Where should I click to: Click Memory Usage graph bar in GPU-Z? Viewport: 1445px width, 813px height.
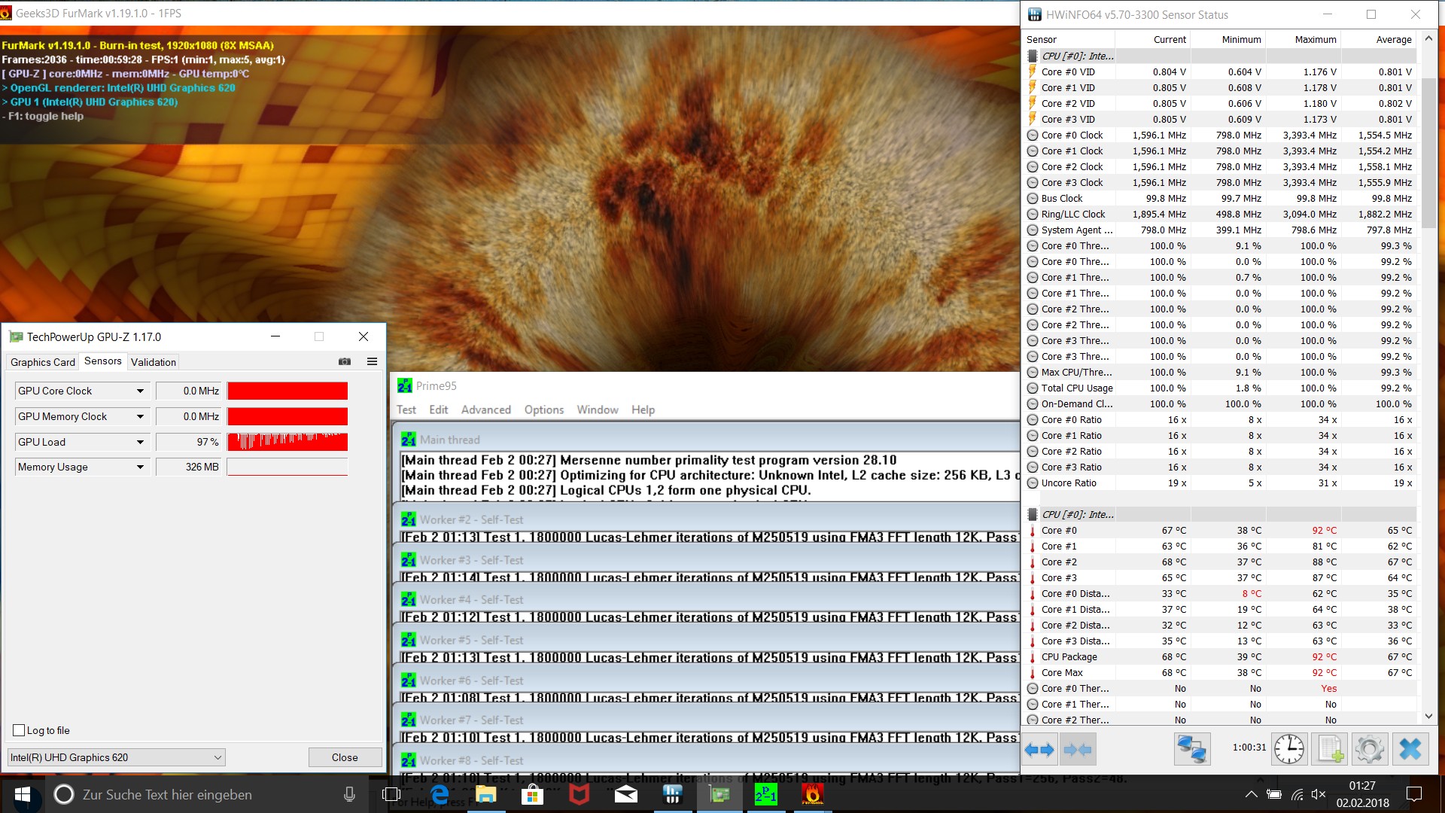click(x=287, y=467)
